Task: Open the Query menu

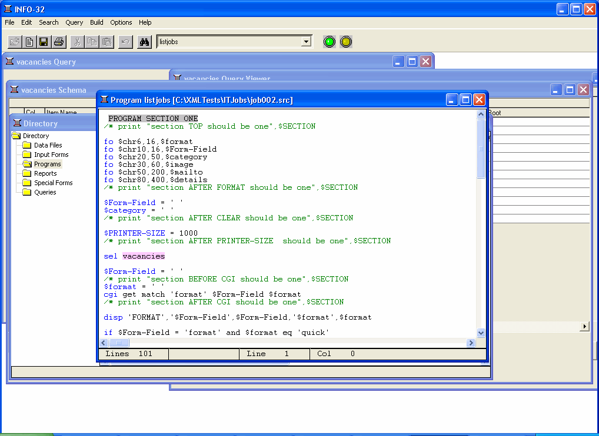Action: point(74,22)
